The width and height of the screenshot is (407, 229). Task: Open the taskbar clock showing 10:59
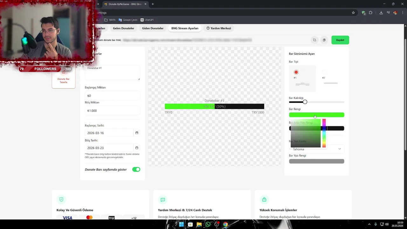pyautogui.click(x=398, y=224)
